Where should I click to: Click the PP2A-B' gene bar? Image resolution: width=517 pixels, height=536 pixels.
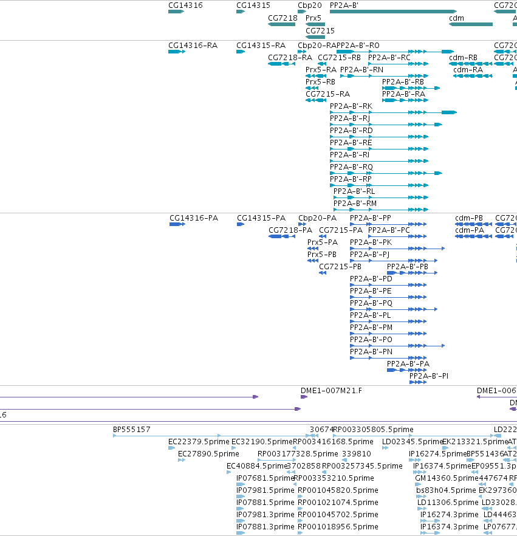click(393, 12)
